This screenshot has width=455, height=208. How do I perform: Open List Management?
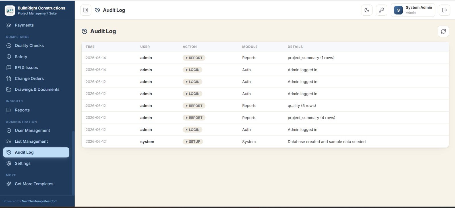(36, 141)
